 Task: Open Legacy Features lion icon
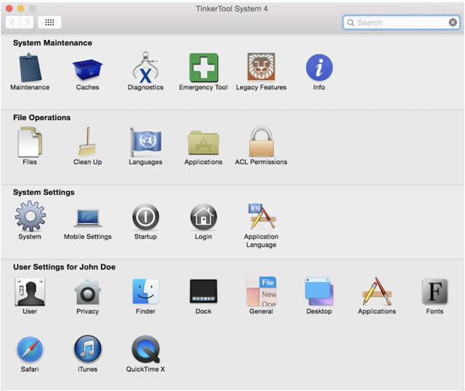261,68
